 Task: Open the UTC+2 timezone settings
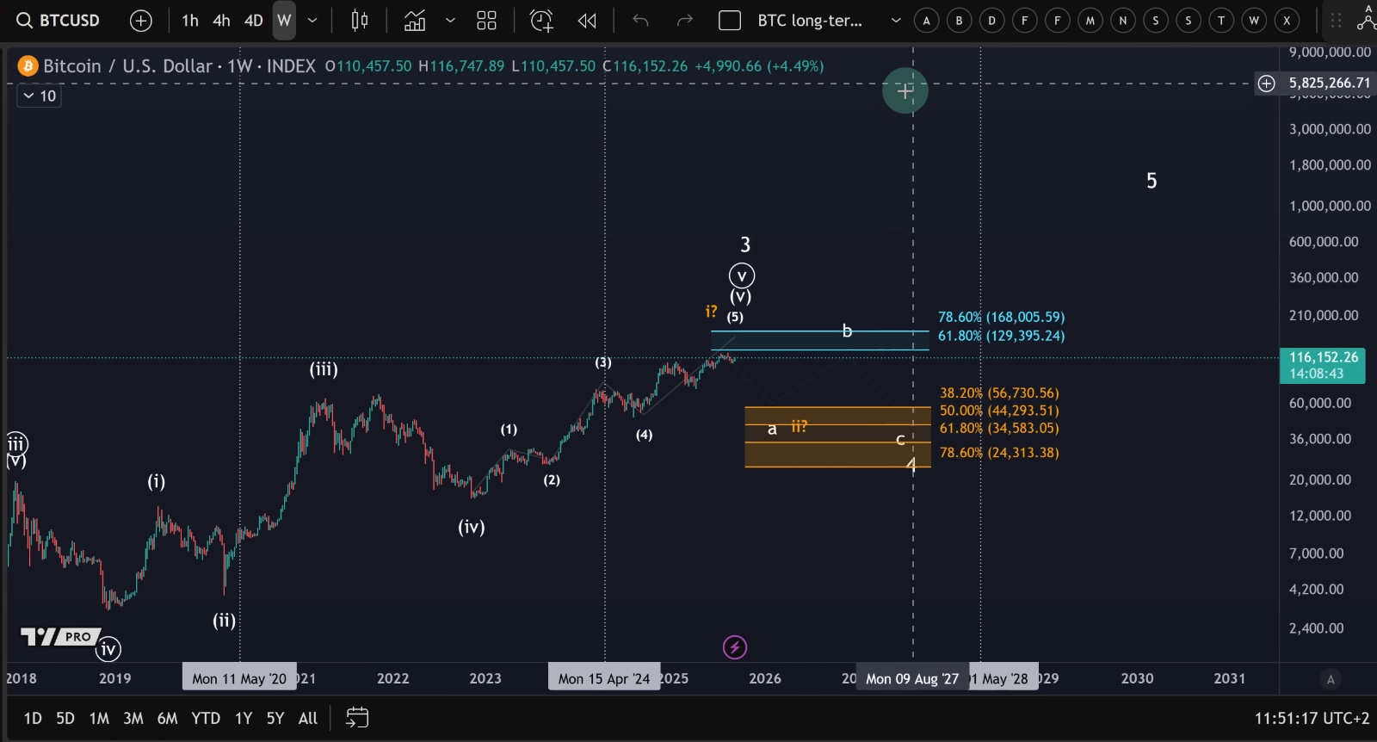[1311, 718]
